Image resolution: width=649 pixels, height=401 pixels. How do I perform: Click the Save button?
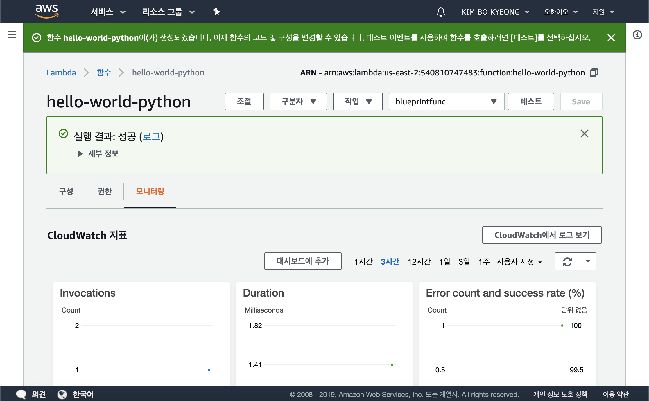[581, 102]
